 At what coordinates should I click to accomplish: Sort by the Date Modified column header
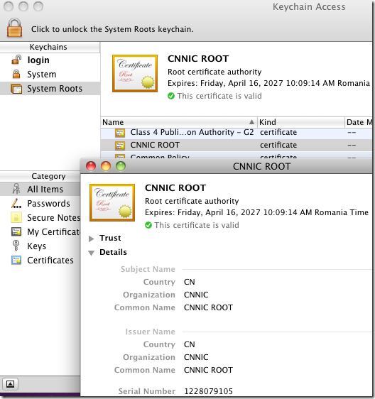point(359,122)
